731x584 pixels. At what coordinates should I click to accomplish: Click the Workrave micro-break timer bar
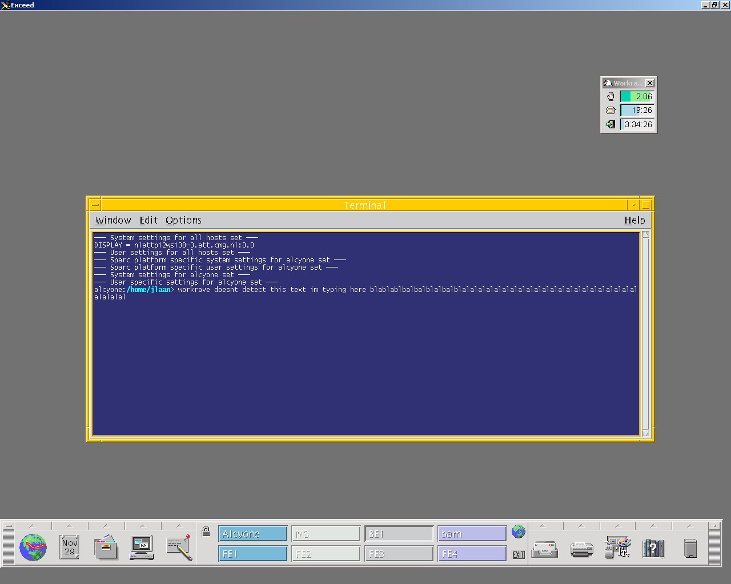click(637, 97)
